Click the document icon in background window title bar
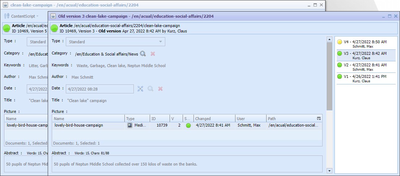The width and height of the screenshot is (400, 176). pos(5,5)
